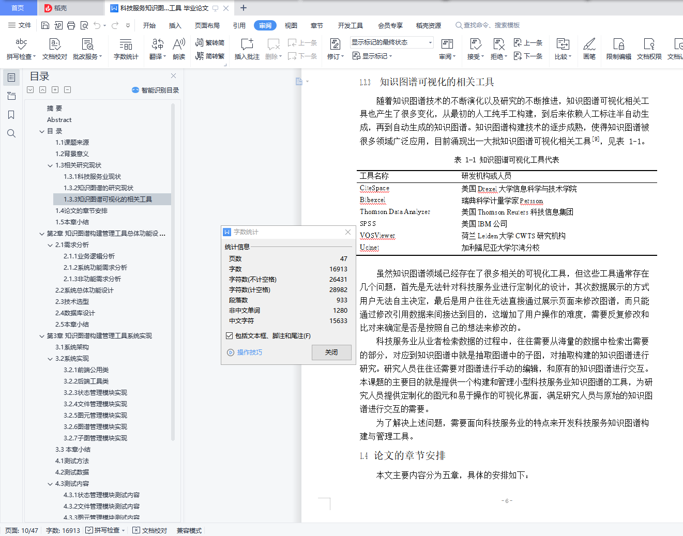Convert text to traditional Chinese (繁转简)
683x536 pixels.
pyautogui.click(x=210, y=42)
